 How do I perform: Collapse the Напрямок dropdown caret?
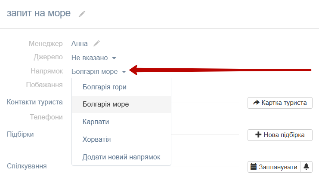pyautogui.click(x=124, y=72)
